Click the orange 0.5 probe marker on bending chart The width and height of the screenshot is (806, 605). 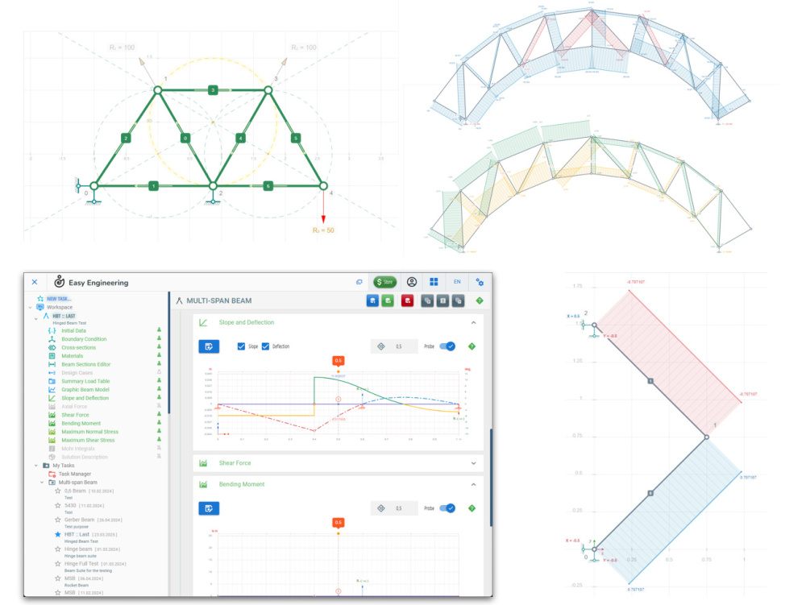pos(338,522)
